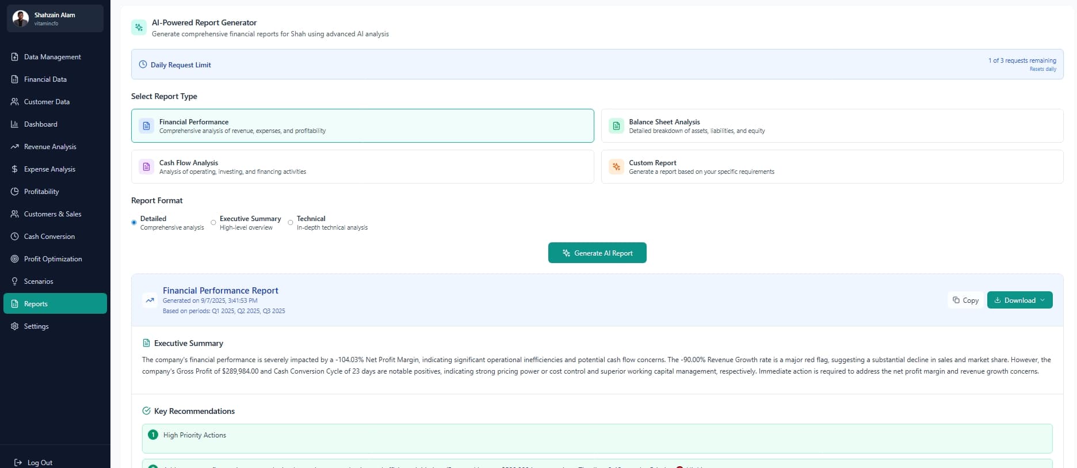The width and height of the screenshot is (1077, 468).
Task: Navigate to Profitability page
Action: (55, 192)
